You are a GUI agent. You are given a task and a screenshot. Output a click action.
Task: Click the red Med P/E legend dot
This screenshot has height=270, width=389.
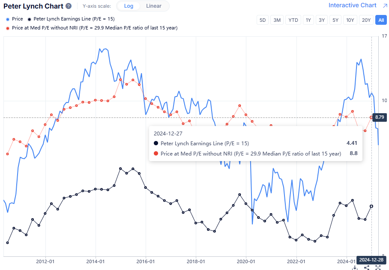[x=8, y=28]
